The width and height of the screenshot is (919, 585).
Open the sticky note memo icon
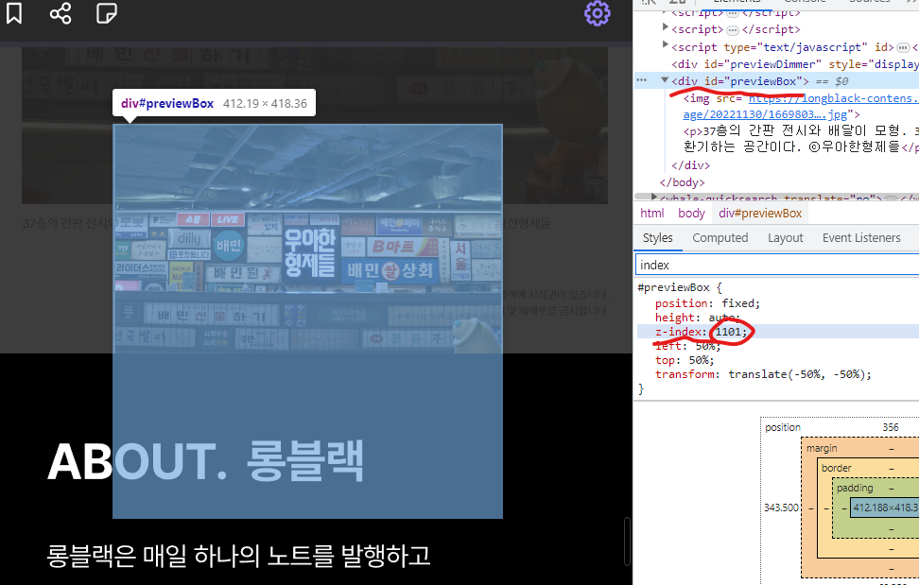[107, 13]
